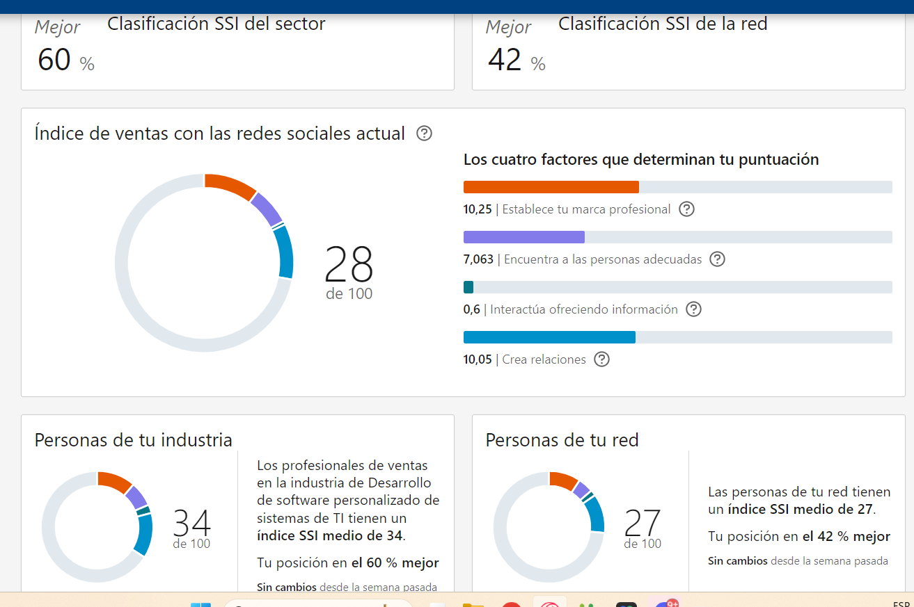Click the 7,063 score value
The image size is (914, 607).
pyautogui.click(x=478, y=259)
